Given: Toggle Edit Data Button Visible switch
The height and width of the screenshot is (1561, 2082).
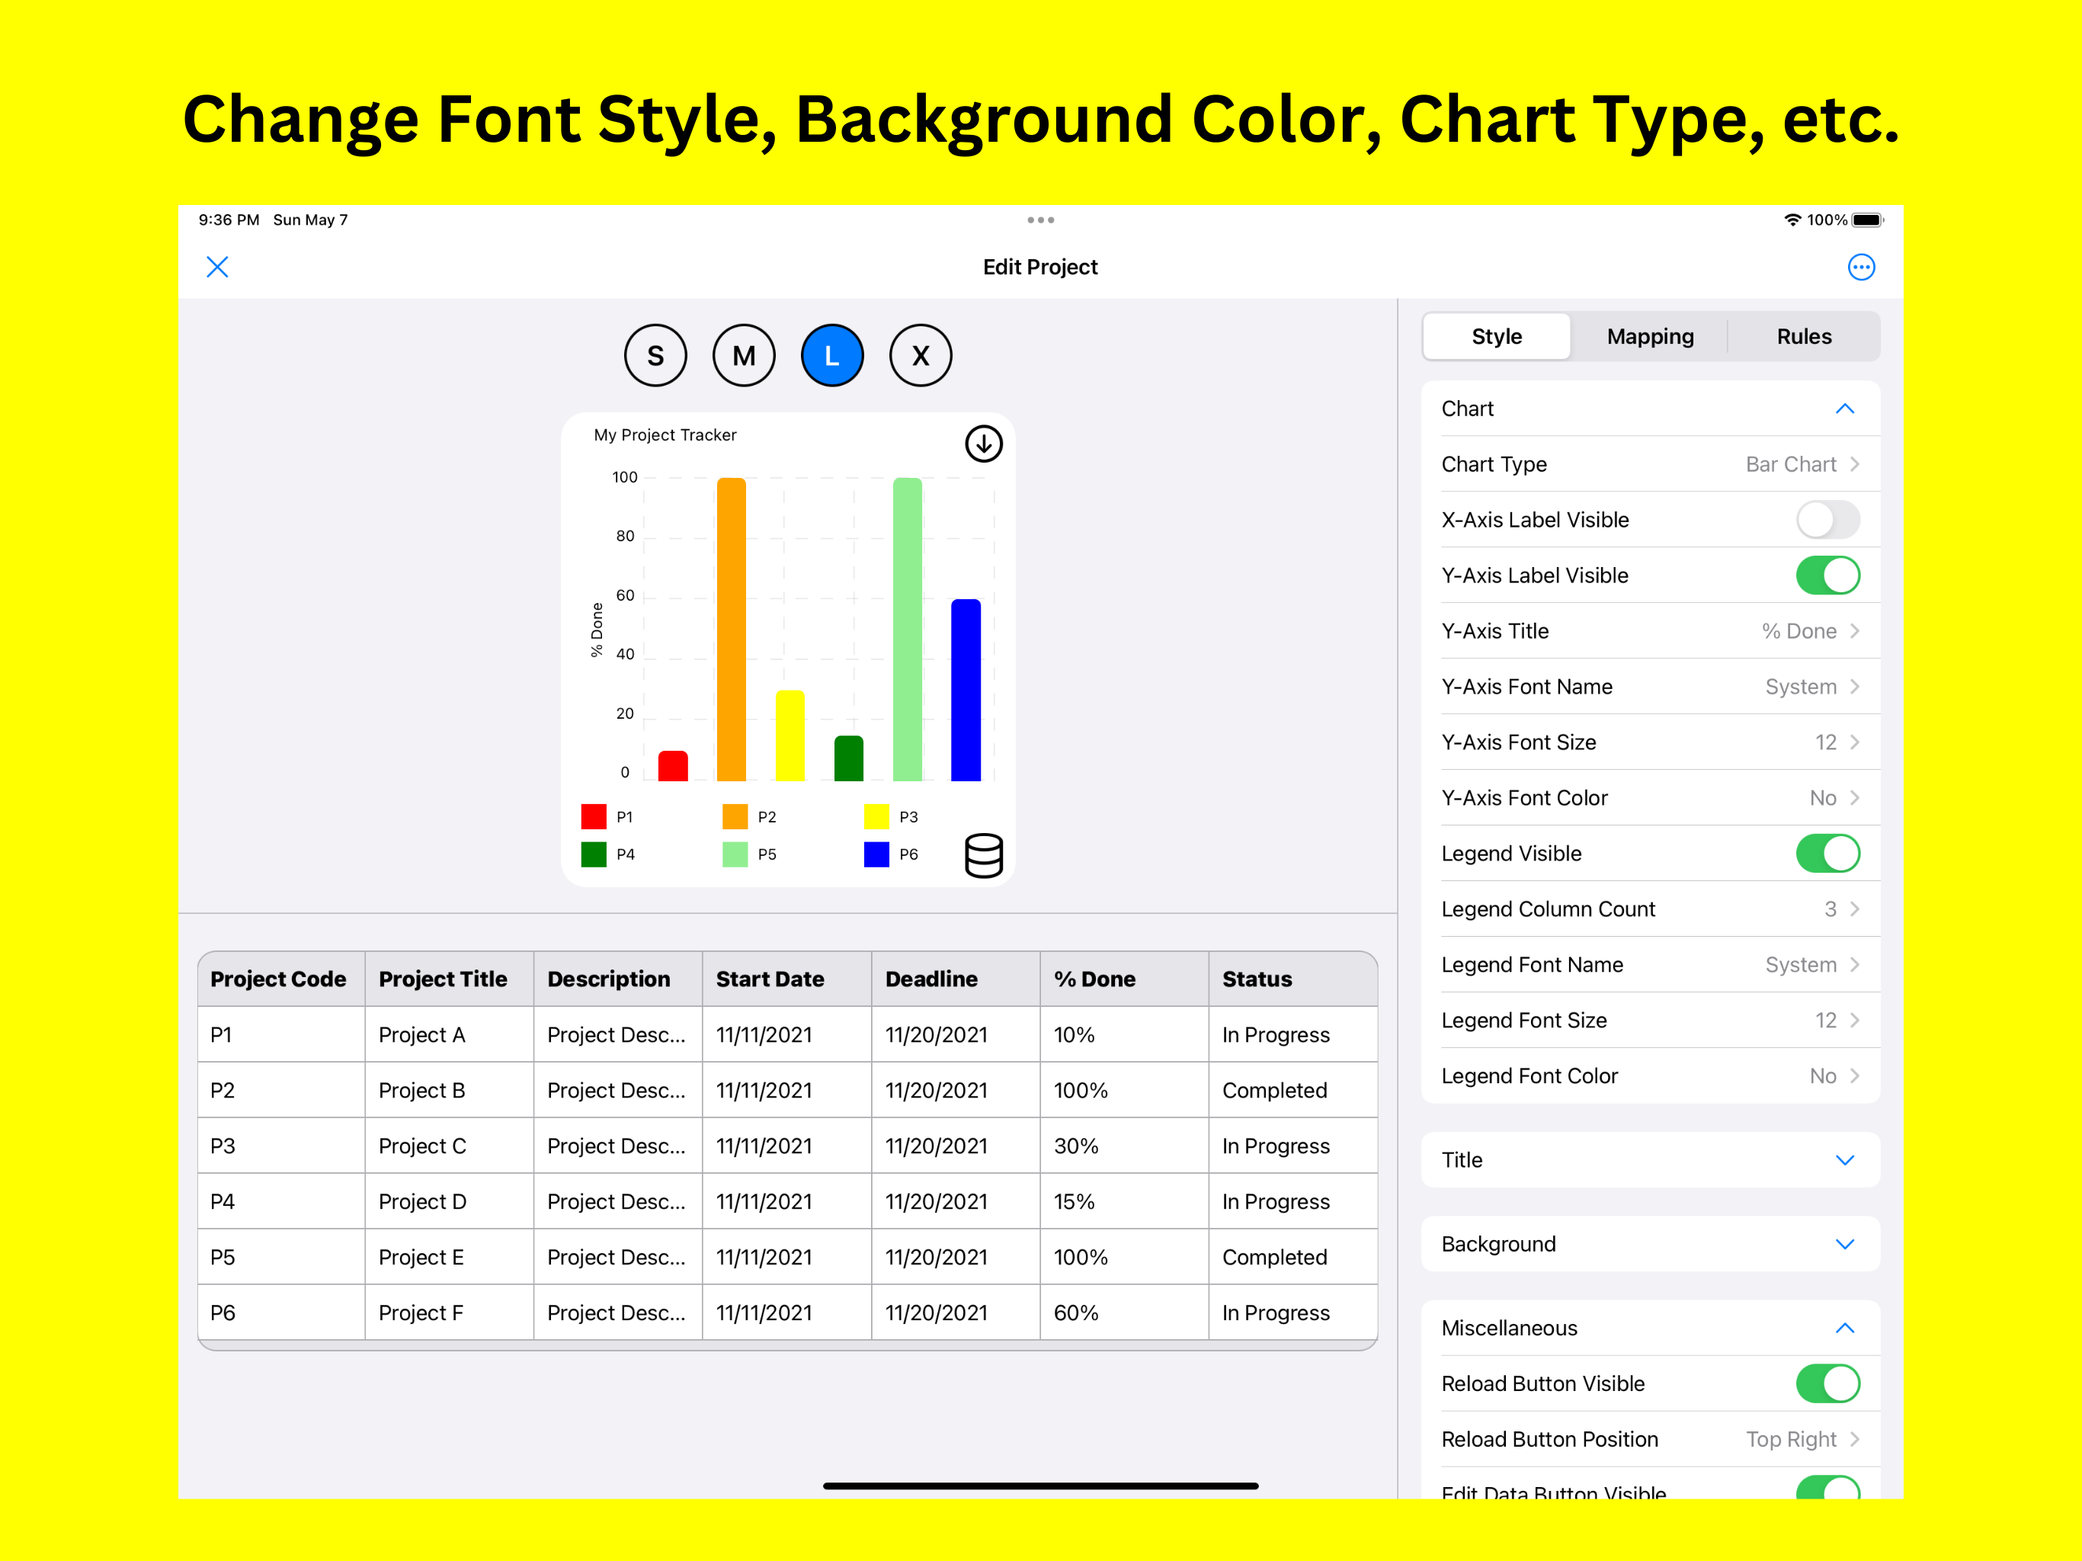Looking at the screenshot, I should pos(1828,1488).
